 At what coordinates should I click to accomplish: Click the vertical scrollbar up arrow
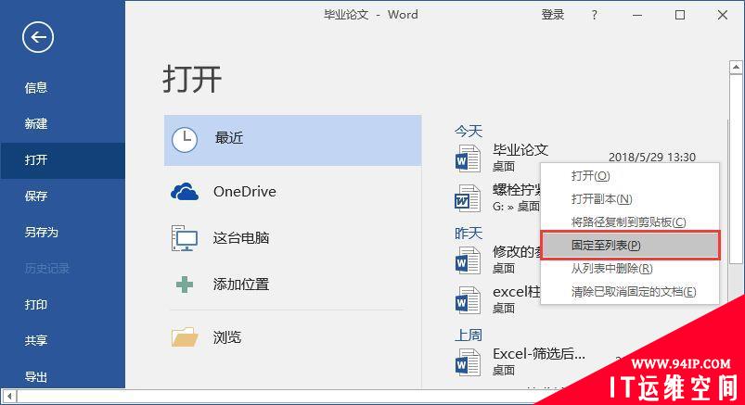(x=736, y=68)
